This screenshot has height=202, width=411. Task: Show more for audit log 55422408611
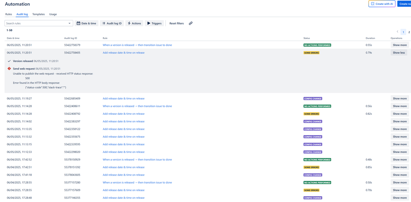click(x=400, y=106)
